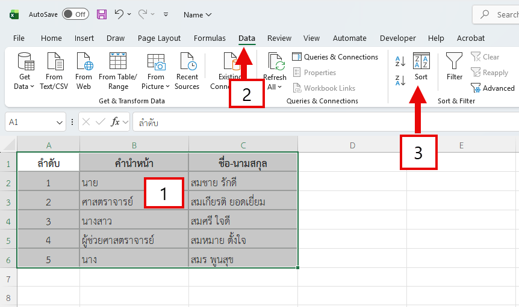Select the Data tab
The width and height of the screenshot is (519, 307).
pos(247,38)
